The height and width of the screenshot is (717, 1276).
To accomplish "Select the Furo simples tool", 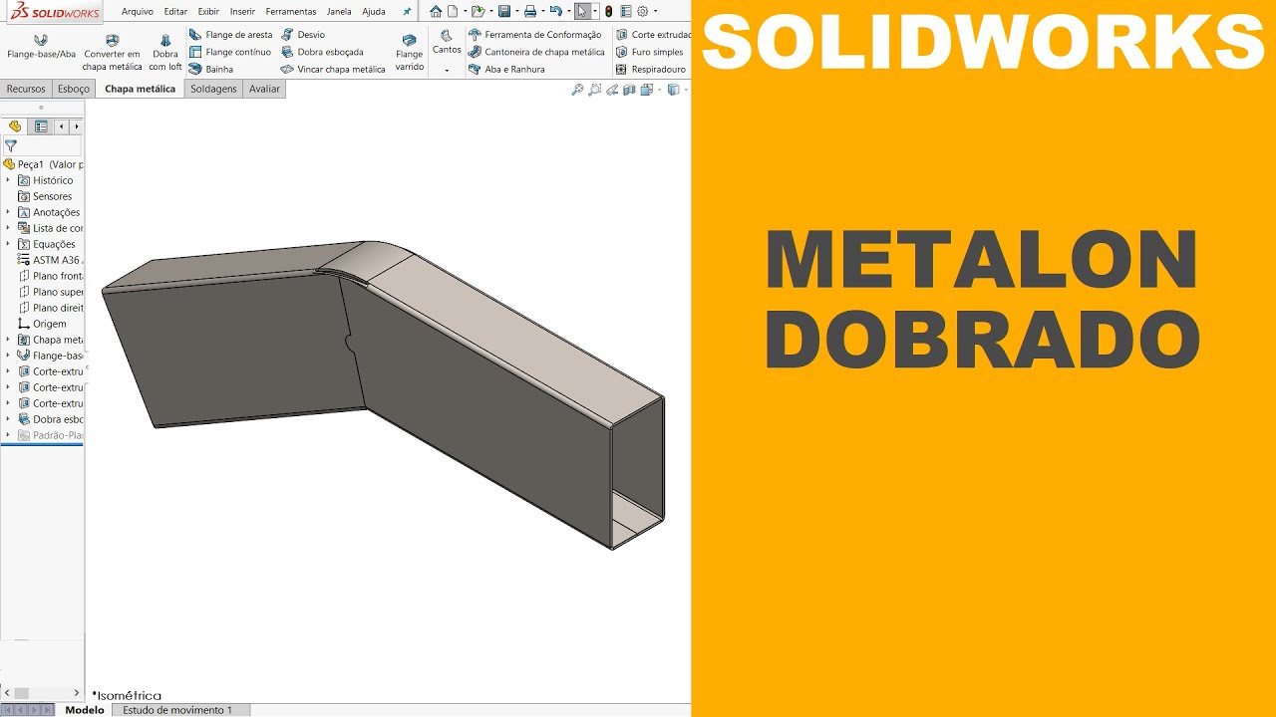I will pyautogui.click(x=649, y=52).
